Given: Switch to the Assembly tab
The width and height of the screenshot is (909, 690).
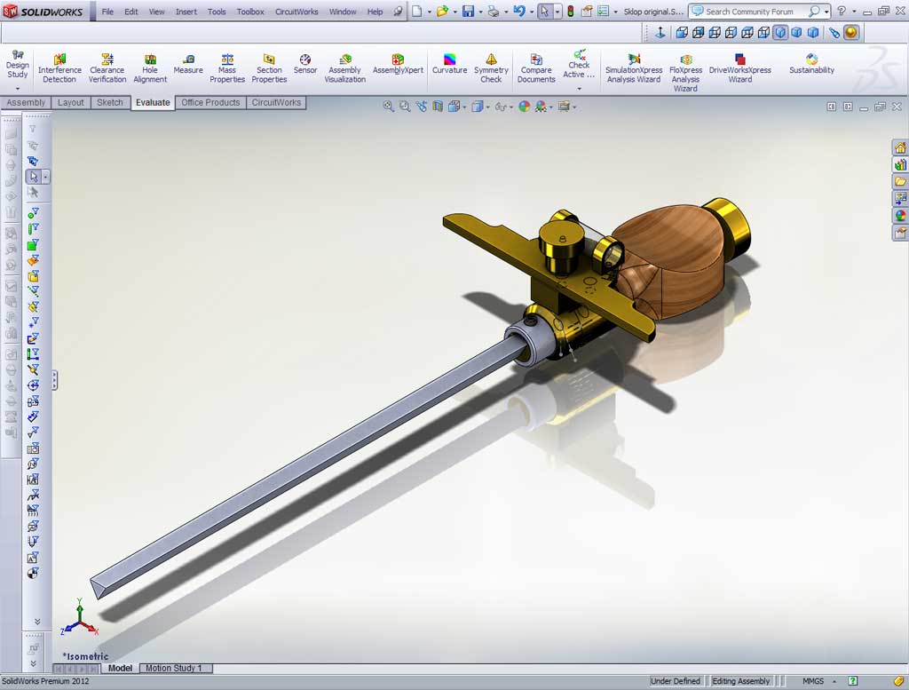Looking at the screenshot, I should tap(26, 103).
